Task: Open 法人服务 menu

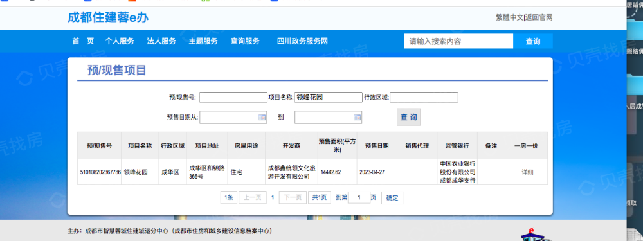Action: [161, 41]
